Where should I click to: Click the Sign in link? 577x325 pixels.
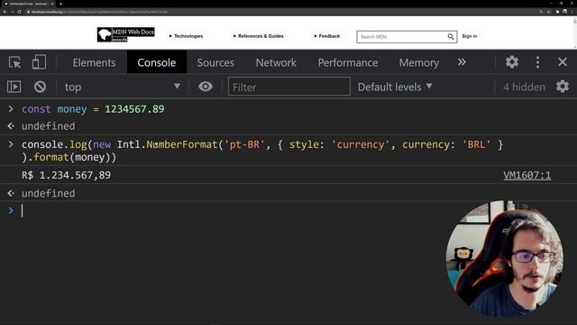[x=470, y=36]
